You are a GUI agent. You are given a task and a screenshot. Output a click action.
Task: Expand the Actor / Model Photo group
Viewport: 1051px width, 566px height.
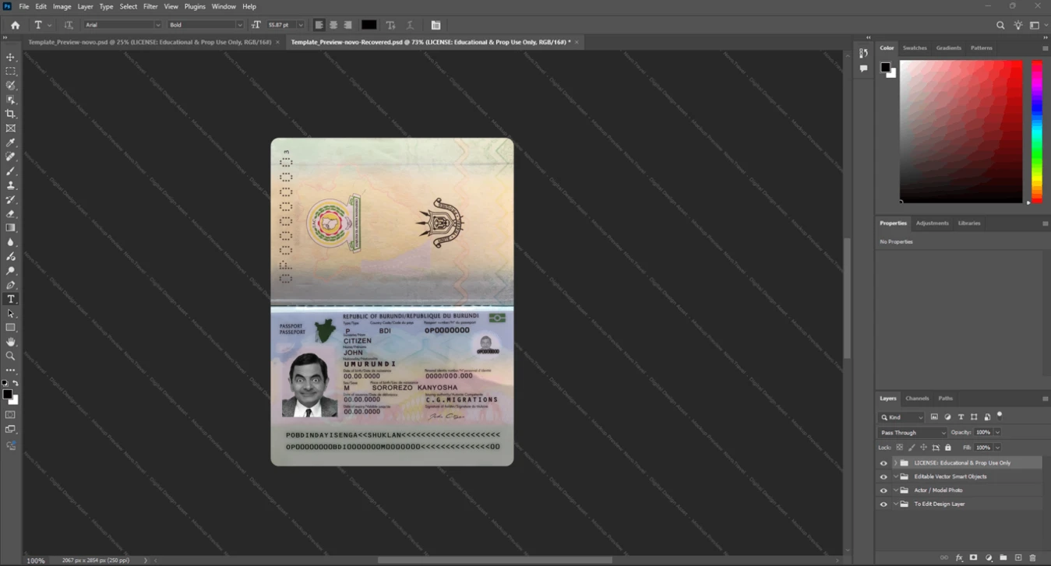click(x=895, y=490)
